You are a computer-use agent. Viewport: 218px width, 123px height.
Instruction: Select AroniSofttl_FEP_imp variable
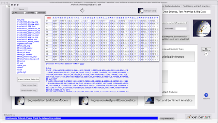click(x=26, y=26)
